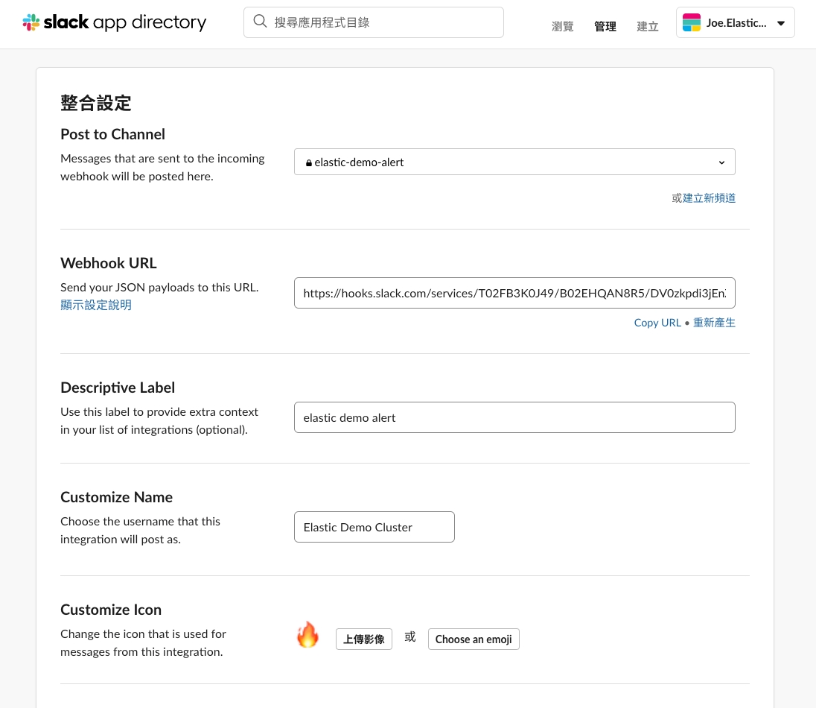Expand the Post to Channel dropdown

point(514,162)
